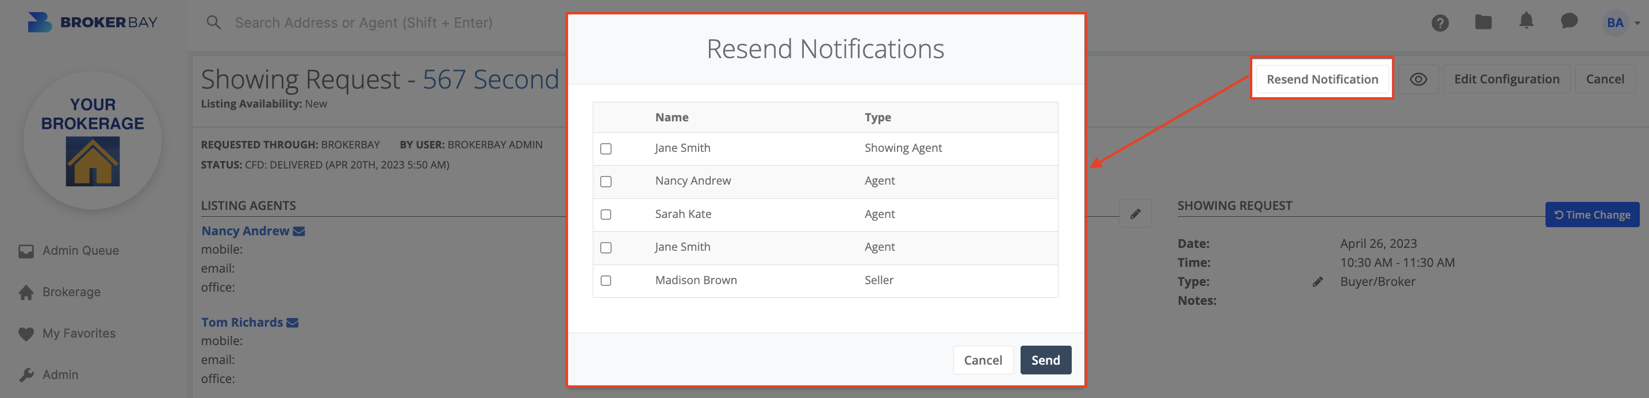Click the eye preview icon button

[1418, 79]
